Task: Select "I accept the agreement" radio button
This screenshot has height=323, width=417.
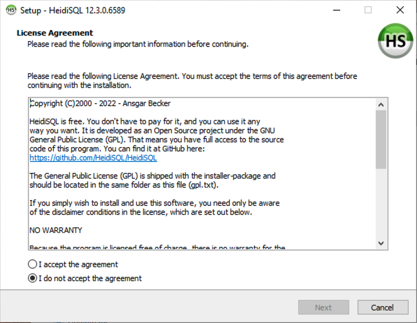Action: tap(32, 264)
